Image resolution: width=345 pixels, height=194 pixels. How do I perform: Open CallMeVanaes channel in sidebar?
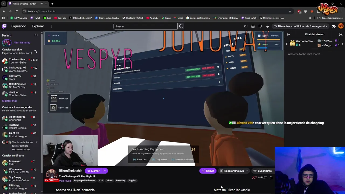pyautogui.click(x=20, y=86)
